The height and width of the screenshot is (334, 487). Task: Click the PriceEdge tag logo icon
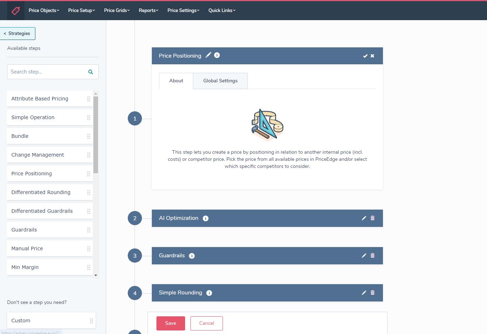point(16,11)
